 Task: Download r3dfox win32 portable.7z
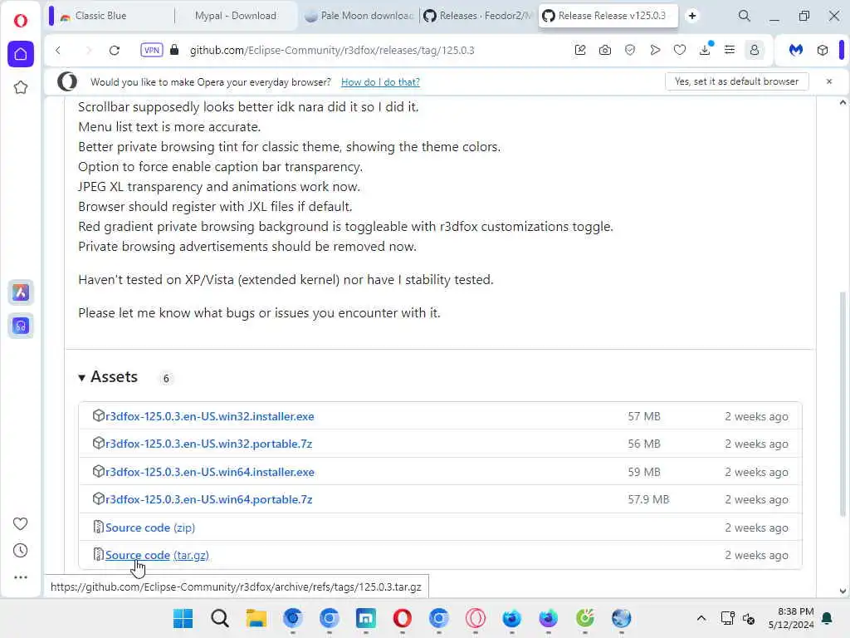pyautogui.click(x=208, y=444)
